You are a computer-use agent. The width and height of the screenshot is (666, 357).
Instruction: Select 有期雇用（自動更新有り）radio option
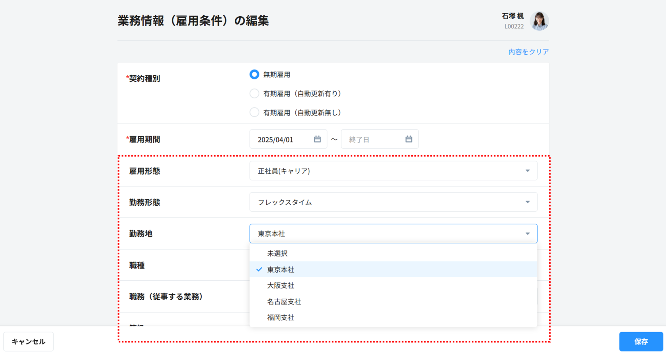tap(254, 94)
